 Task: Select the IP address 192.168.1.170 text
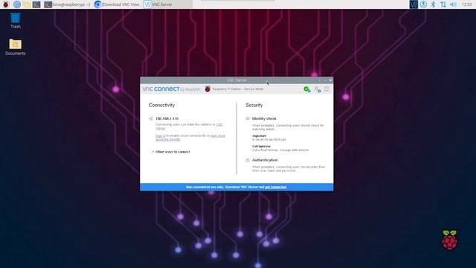pos(167,118)
